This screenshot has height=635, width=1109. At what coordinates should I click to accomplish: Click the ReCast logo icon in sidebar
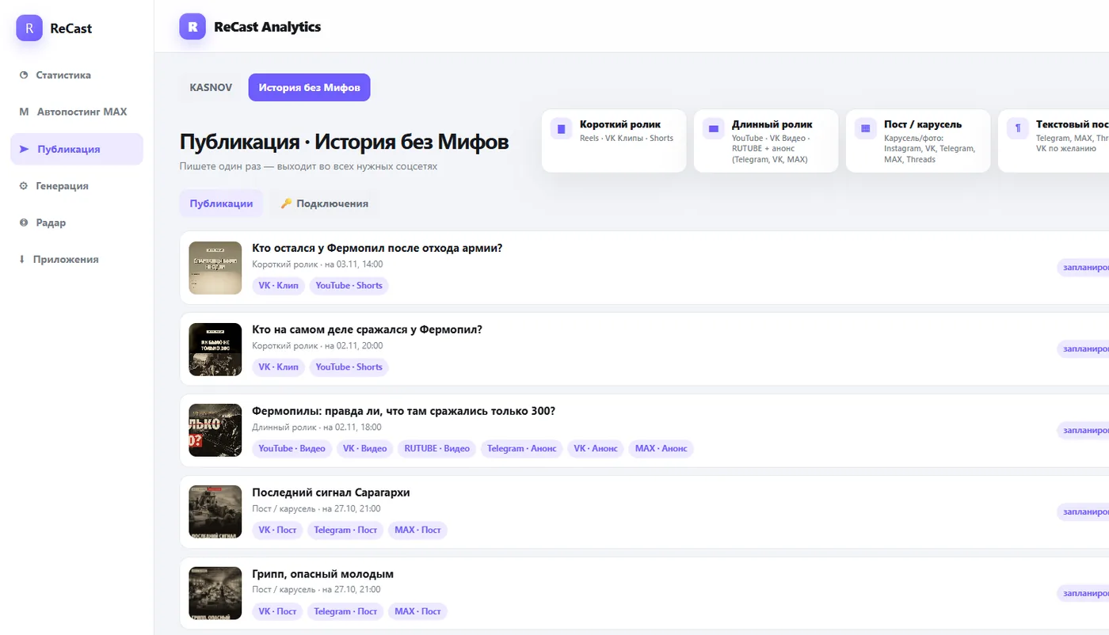pos(29,28)
